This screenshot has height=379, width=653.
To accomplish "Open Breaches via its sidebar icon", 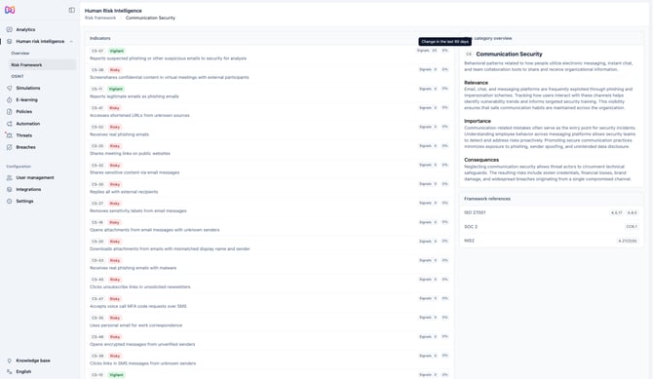I will (9, 147).
